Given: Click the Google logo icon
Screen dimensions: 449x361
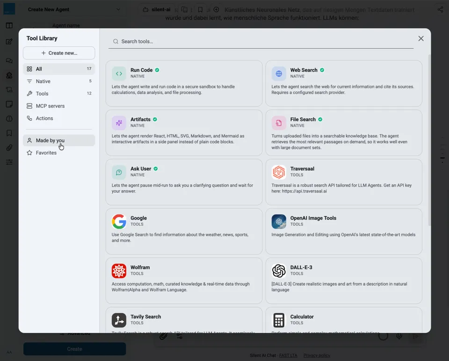Looking at the screenshot, I should [x=119, y=221].
